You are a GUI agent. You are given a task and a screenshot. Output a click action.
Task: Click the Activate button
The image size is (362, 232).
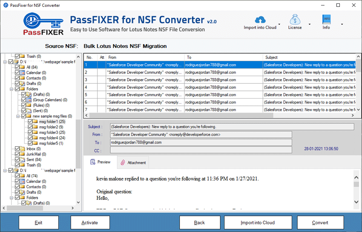click(x=90, y=223)
